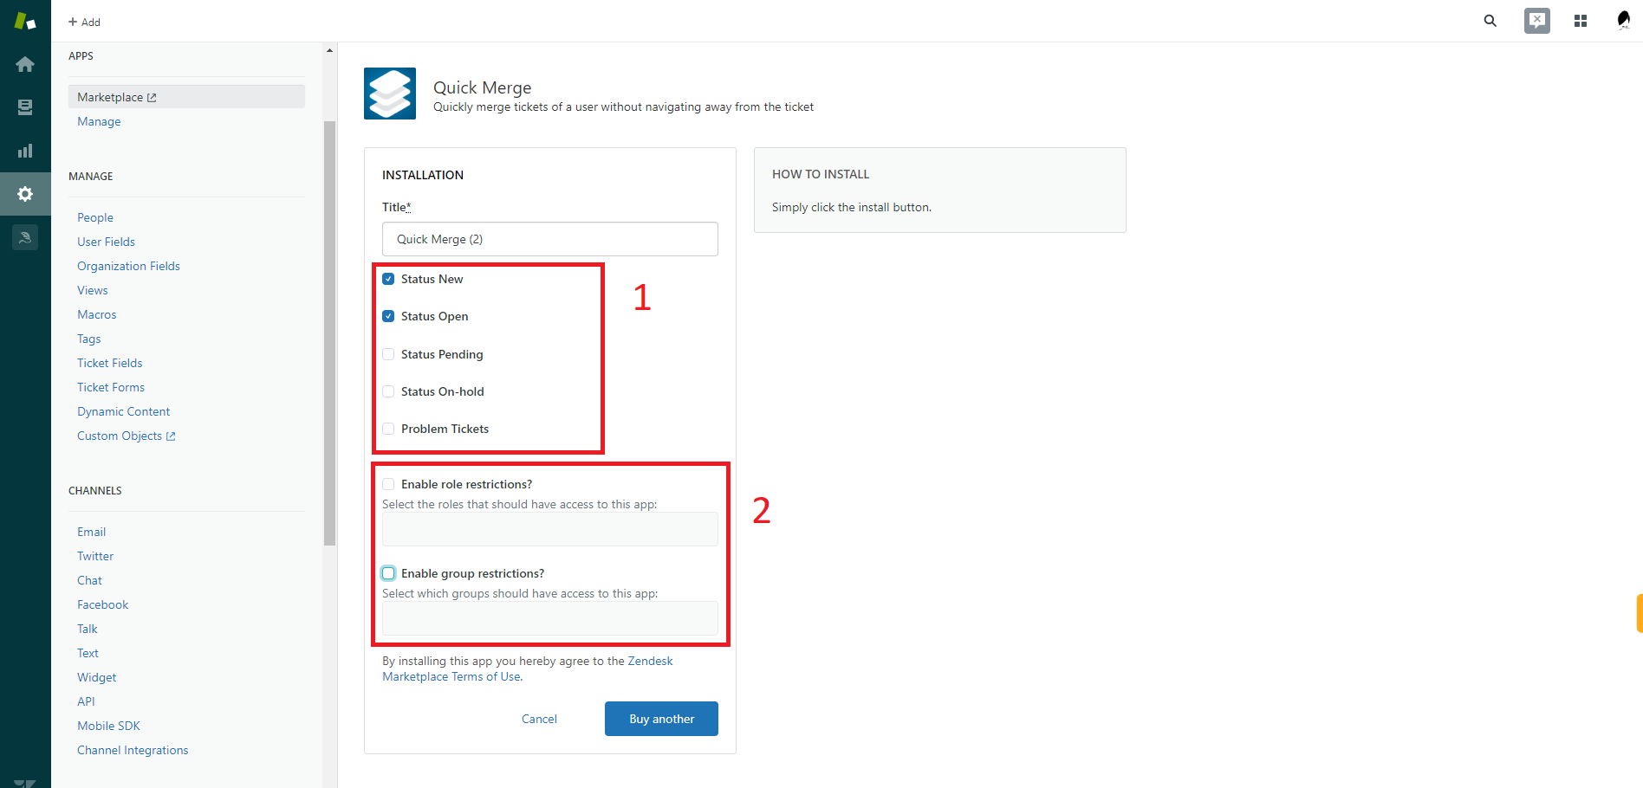Uncheck the Status New checkbox
The image size is (1643, 788).
pyautogui.click(x=388, y=279)
